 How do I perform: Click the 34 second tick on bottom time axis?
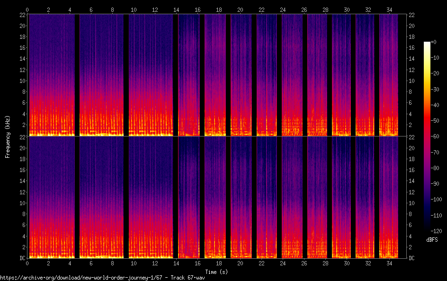tap(389, 263)
